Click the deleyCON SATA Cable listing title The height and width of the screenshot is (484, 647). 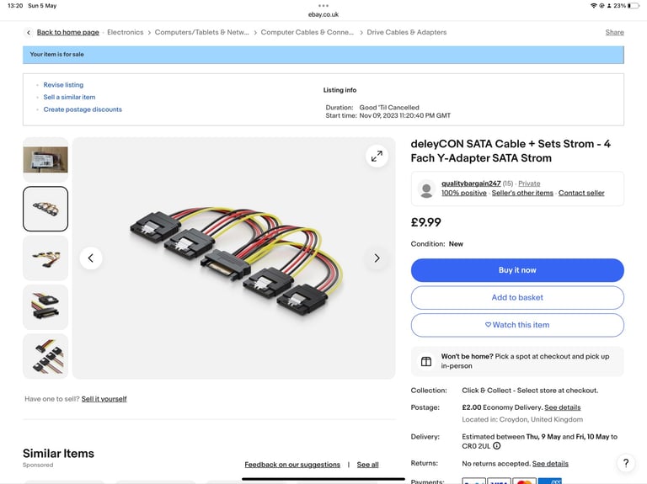[511, 151]
